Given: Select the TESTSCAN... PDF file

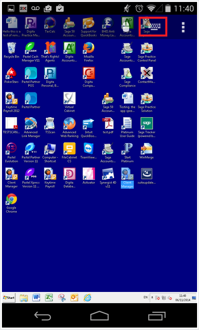Looking at the screenshot, I should [x=11, y=126].
